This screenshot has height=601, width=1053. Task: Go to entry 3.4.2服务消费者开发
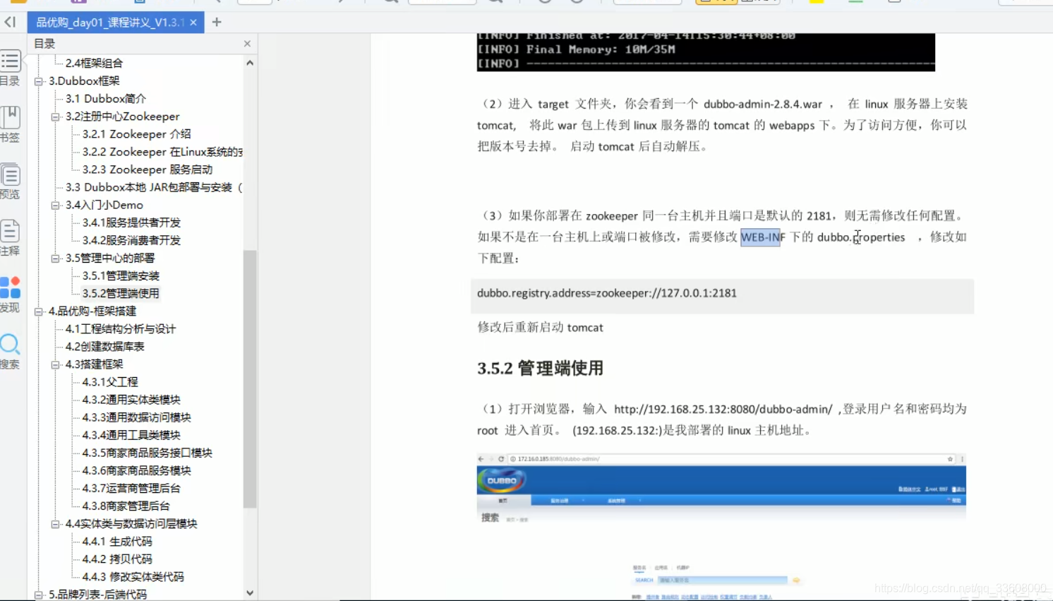pos(131,240)
